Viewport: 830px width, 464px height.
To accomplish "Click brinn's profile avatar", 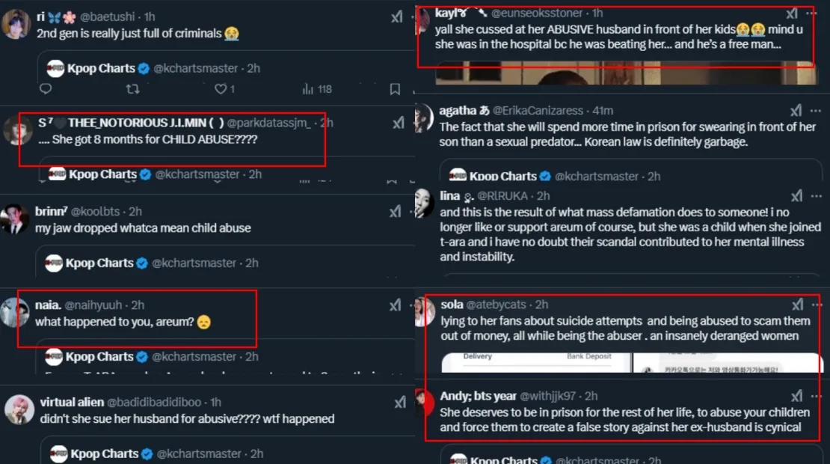I will tap(15, 219).
